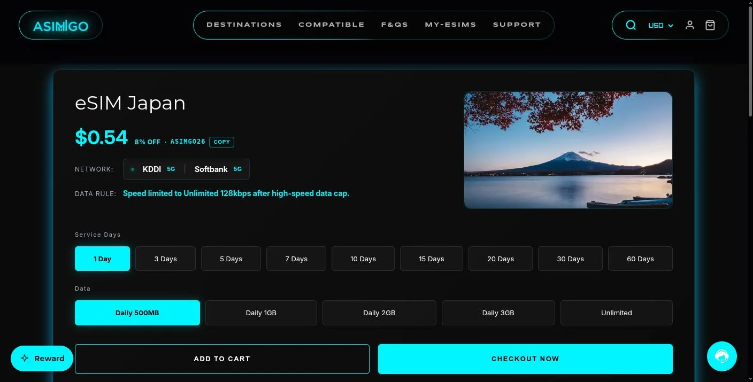This screenshot has height=382, width=753.
Task: Choose the Unlimited data plan
Action: pos(617,313)
